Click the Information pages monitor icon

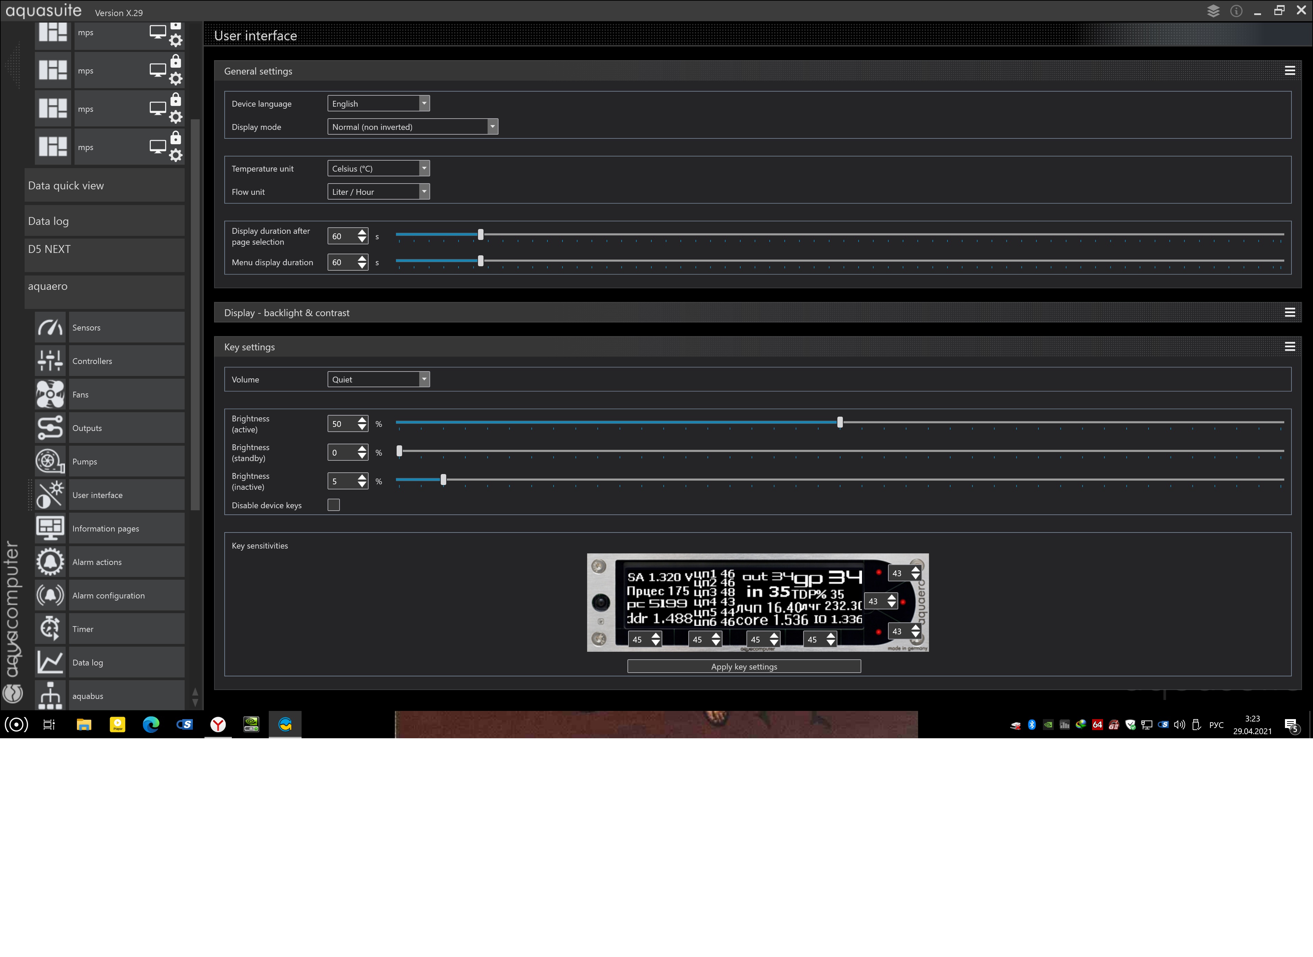coord(50,528)
